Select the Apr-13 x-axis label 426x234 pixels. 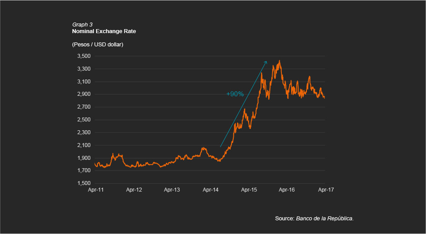pyautogui.click(x=172, y=190)
